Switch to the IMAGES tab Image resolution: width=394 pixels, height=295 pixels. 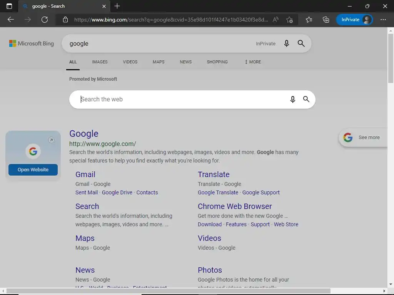pyautogui.click(x=100, y=62)
